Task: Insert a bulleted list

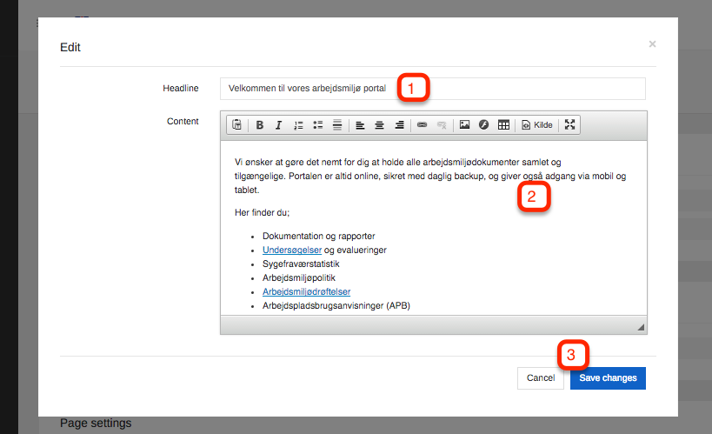Action: click(318, 124)
